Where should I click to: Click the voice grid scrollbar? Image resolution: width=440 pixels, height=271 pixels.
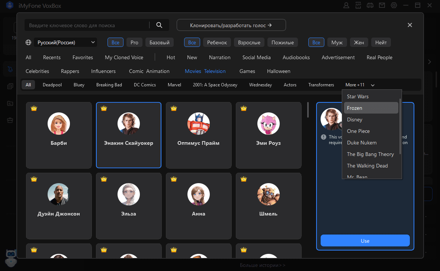point(308,110)
